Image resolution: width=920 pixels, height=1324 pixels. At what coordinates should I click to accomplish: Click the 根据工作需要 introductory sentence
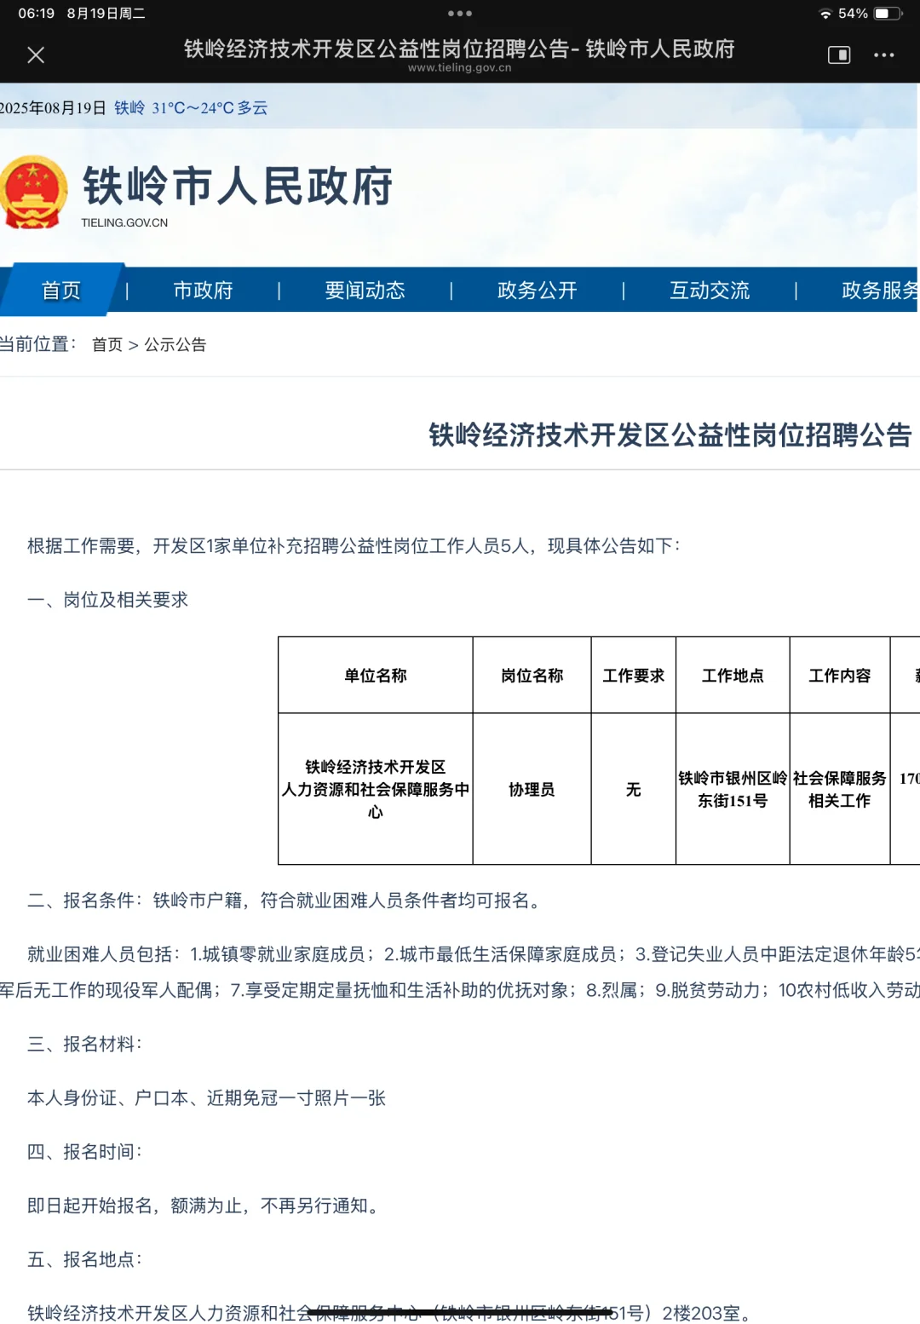pos(354,546)
